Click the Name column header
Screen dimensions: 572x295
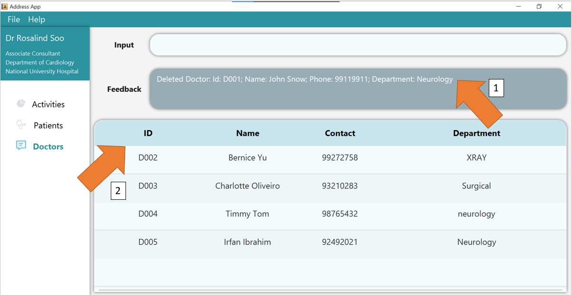coord(248,133)
